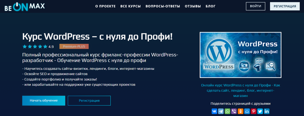Share the page via WhatsApp
The width and height of the screenshot is (304, 116).
(x=227, y=111)
